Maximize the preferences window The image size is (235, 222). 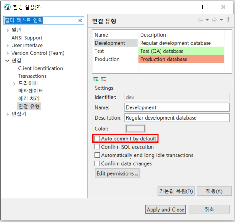point(204,7)
